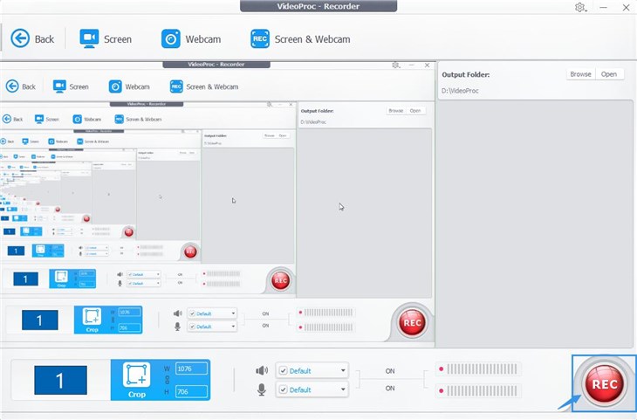
Task: Click the D:\VideoProc output path text
Action: 460,91
